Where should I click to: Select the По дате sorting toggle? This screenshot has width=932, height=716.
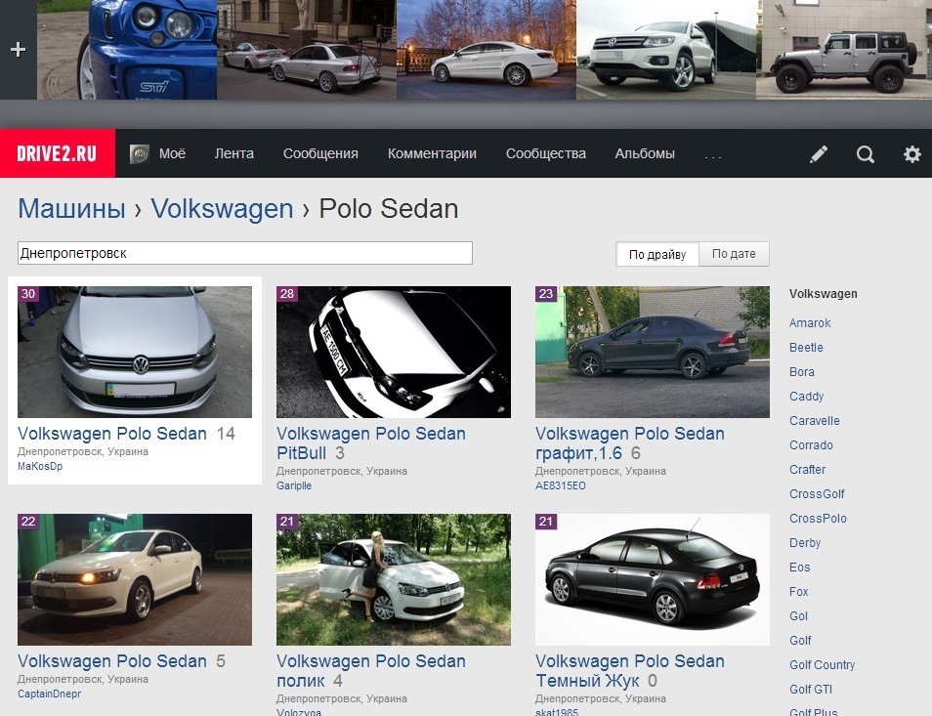click(x=734, y=254)
